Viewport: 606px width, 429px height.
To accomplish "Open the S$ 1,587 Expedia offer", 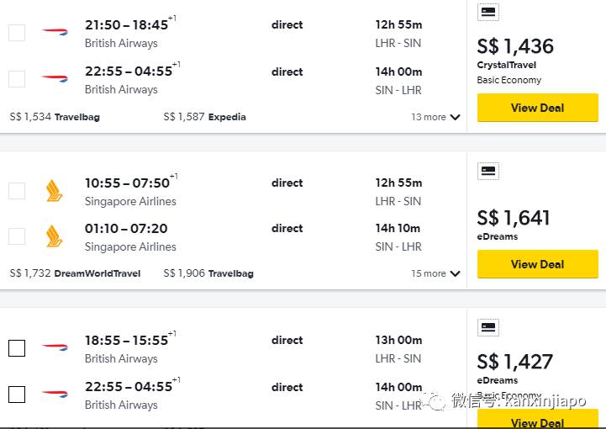I will pos(204,117).
